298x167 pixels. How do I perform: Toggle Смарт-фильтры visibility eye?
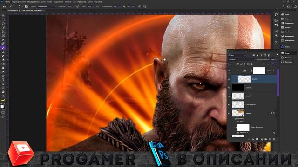236,127
